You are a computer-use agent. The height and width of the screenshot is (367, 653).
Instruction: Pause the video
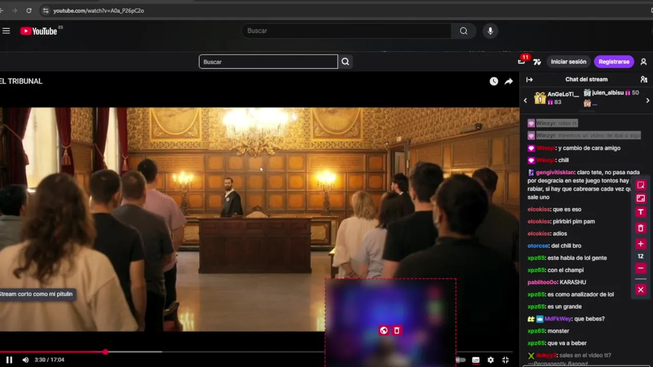point(9,360)
